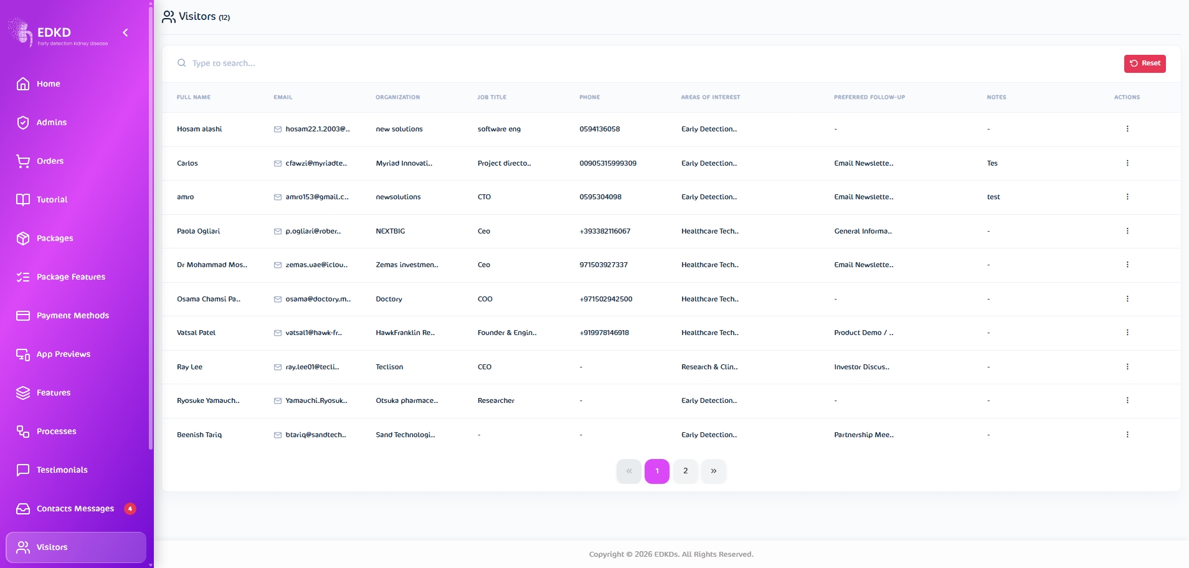This screenshot has height=568, width=1189.
Task: Click the email envelope icon for Carlos
Action: click(x=278, y=164)
